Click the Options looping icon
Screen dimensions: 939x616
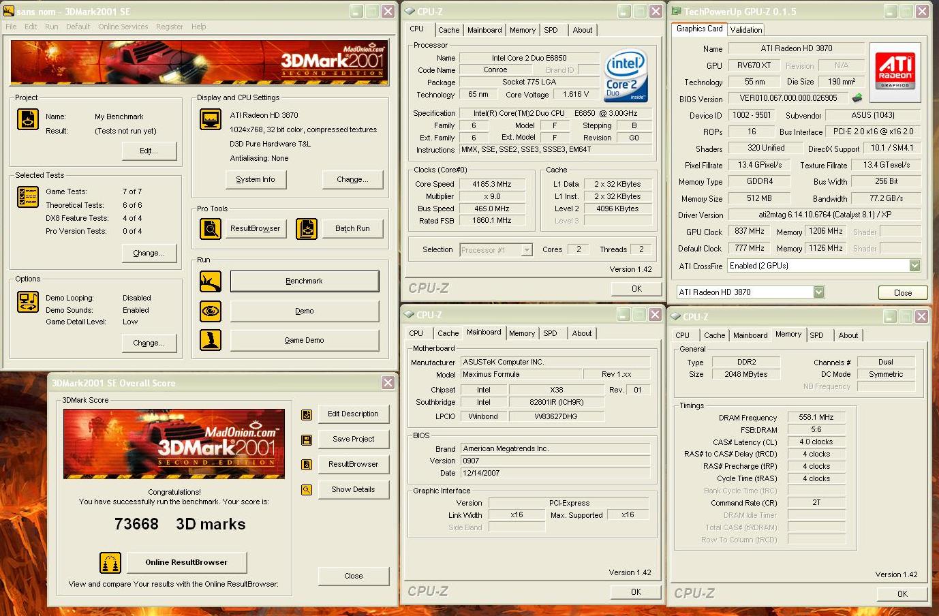pos(28,302)
